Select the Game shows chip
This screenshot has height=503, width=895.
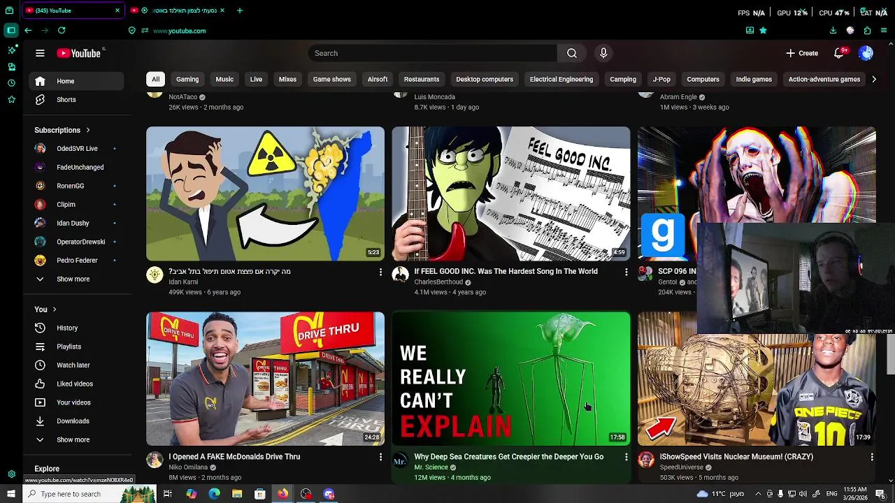pos(331,79)
